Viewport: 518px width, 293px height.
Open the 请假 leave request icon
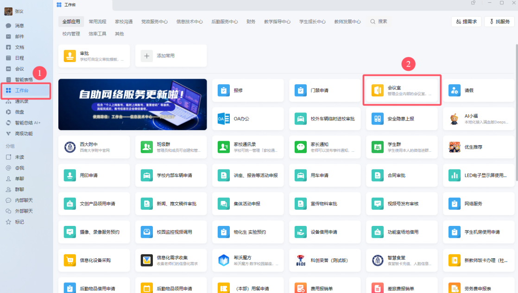point(455,91)
